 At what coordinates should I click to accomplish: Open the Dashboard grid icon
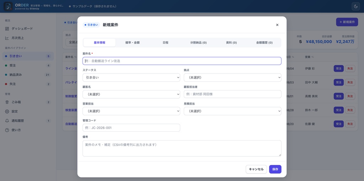7,28
